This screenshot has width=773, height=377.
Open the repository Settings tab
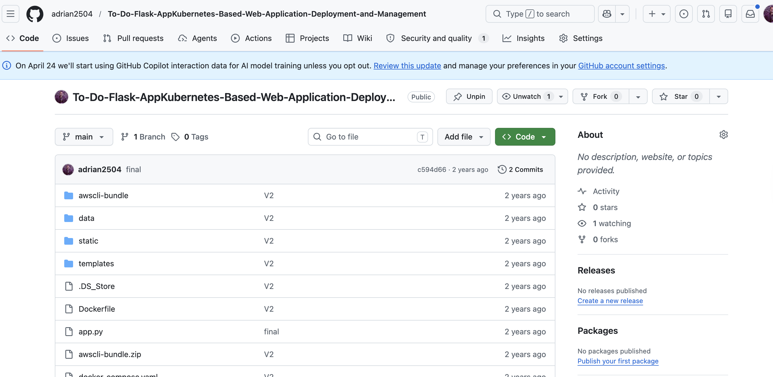point(581,38)
